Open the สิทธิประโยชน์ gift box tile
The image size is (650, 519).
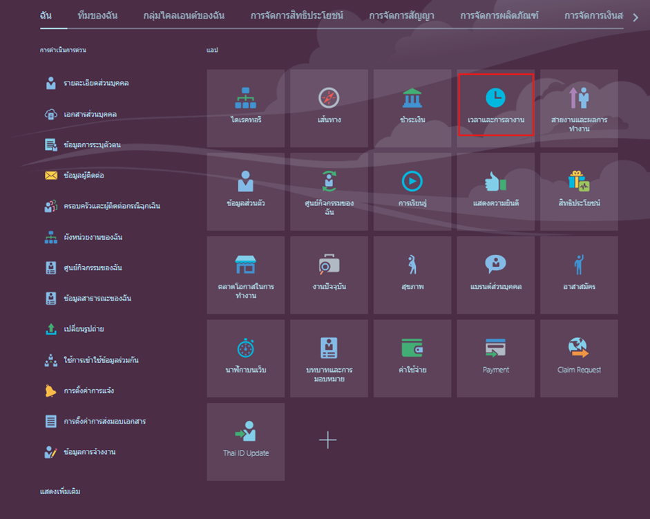tap(579, 191)
